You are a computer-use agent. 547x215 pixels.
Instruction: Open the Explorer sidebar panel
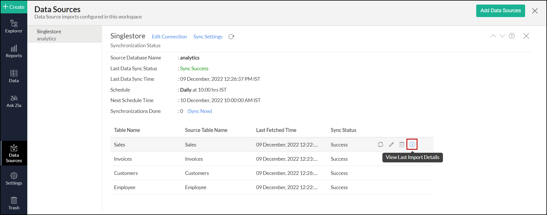[14, 26]
